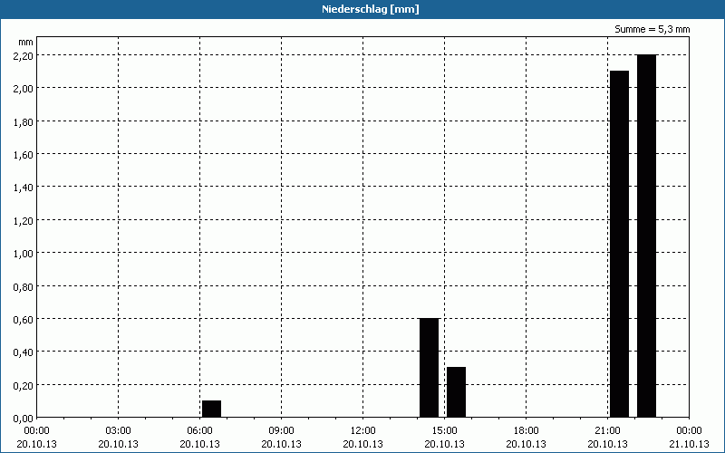Click the 12:00 time axis label
Image resolution: width=725 pixels, height=453 pixels.
(363, 431)
